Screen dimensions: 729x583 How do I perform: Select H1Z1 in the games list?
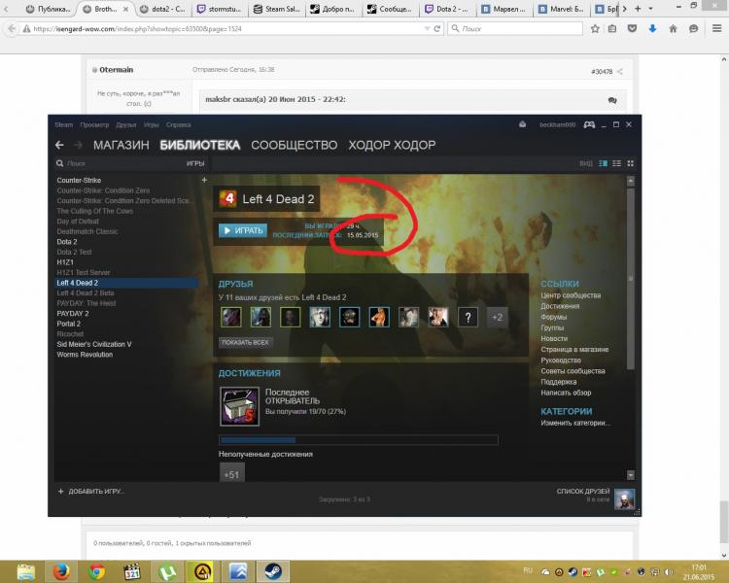coord(65,262)
